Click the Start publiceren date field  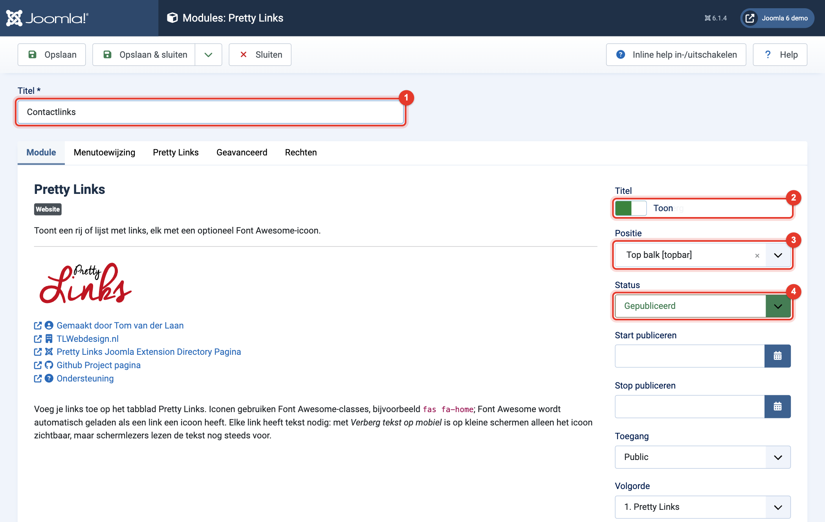690,356
